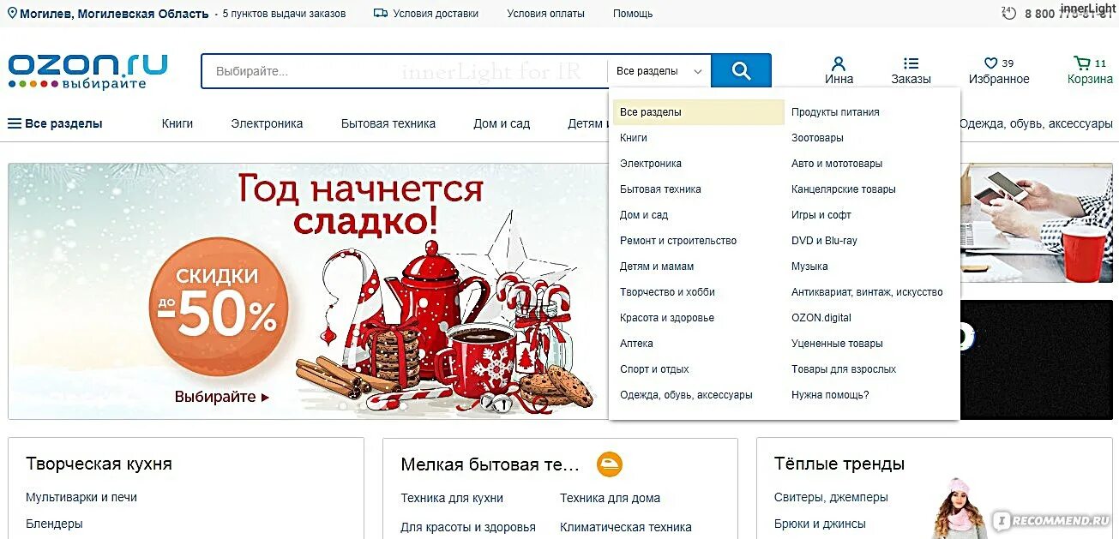
Task: Open the Бытовая техника navigation tab
Action: [x=388, y=123]
